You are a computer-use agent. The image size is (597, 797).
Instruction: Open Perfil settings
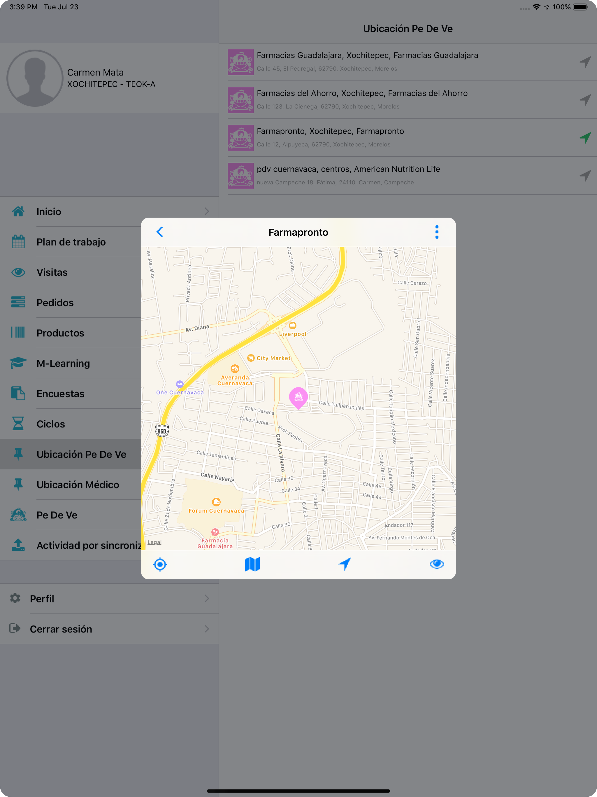(109, 599)
